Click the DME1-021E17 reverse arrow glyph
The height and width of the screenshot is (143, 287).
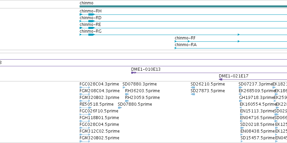tap(221, 79)
